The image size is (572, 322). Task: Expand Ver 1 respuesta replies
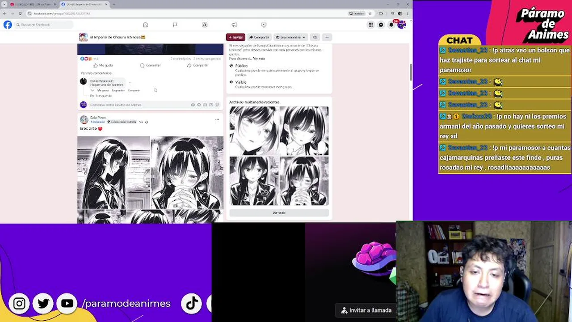(101, 96)
